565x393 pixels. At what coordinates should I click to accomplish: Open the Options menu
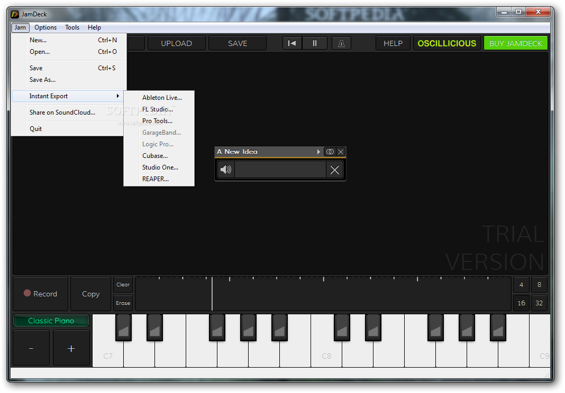pyautogui.click(x=45, y=27)
